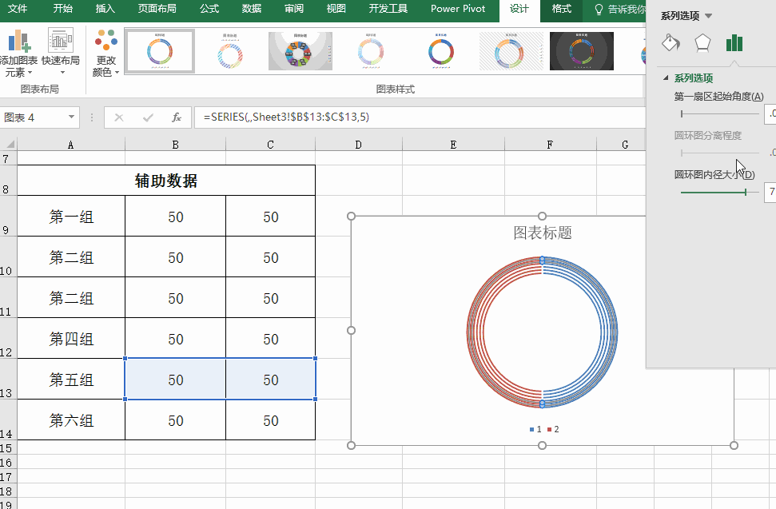
Task: Open Effects pentagon tab in format pane
Action: click(x=702, y=43)
